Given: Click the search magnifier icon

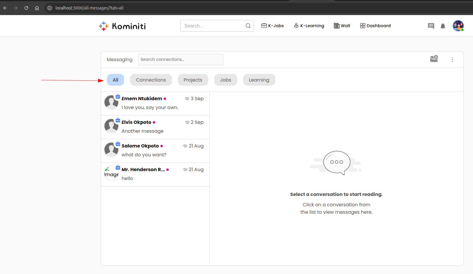Looking at the screenshot, I should [248, 26].
